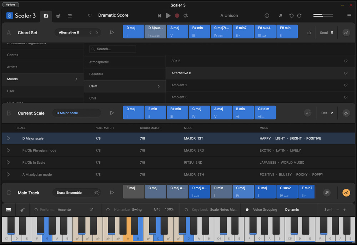Favorite the Alternative 6 chord set
Viewport: 357px width, 245px height.
point(346,73)
